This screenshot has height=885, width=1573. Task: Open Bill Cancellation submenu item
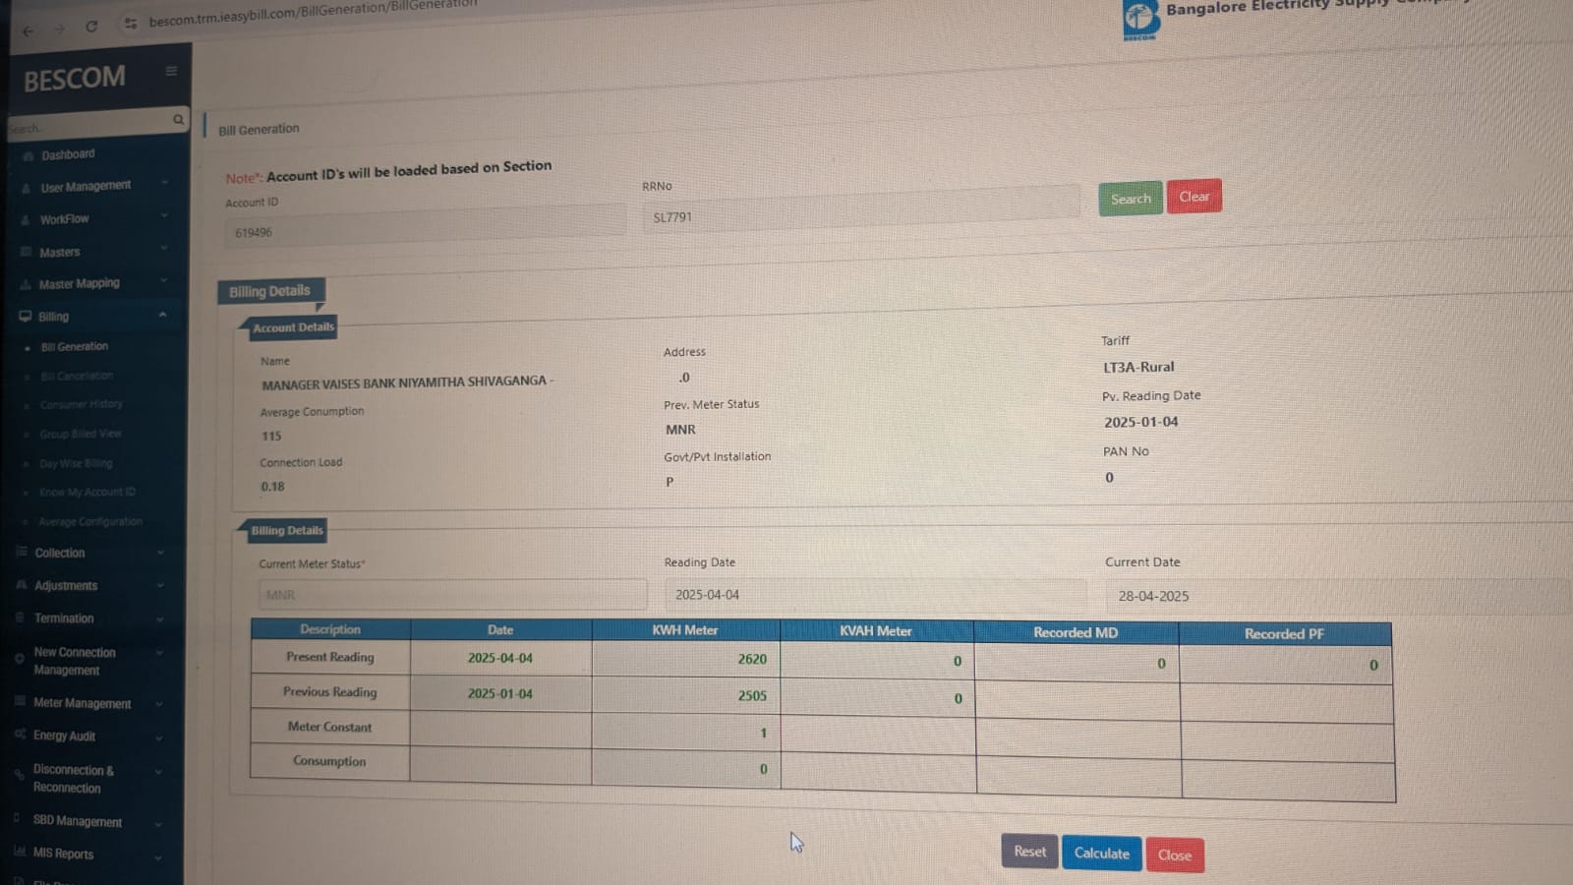click(77, 376)
